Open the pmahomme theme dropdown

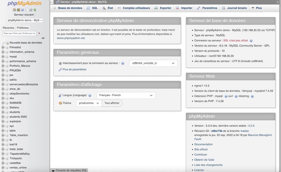(89, 103)
